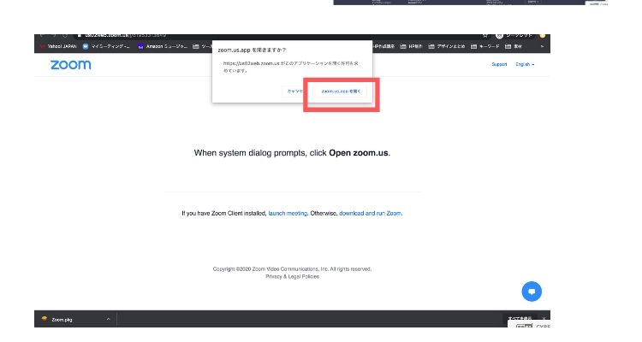The height and width of the screenshot is (342, 642).
Task: Open the Support link
Action: (499, 64)
